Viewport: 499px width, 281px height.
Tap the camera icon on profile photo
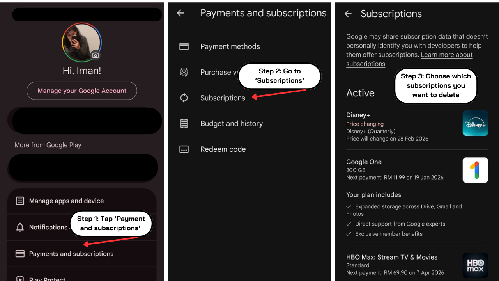(x=96, y=55)
